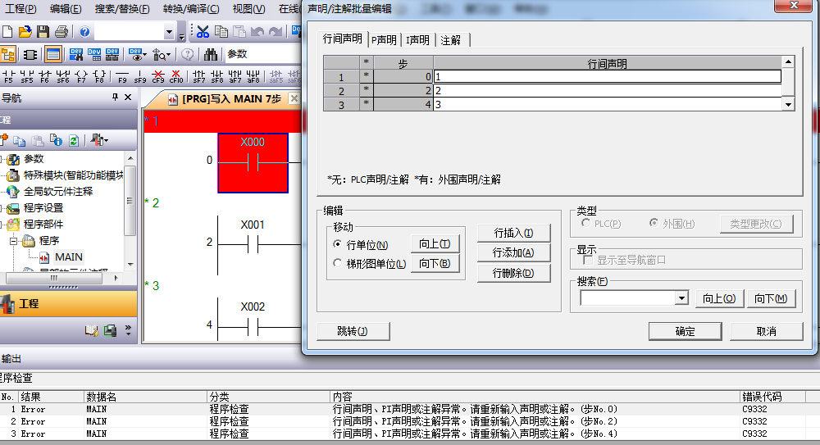This screenshot has height=445, width=820.
Task: Collapse the 程序 tree node
Action: (13, 241)
